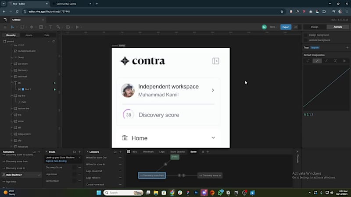
Task: Select Linear interpolation type
Action: tap(317, 61)
